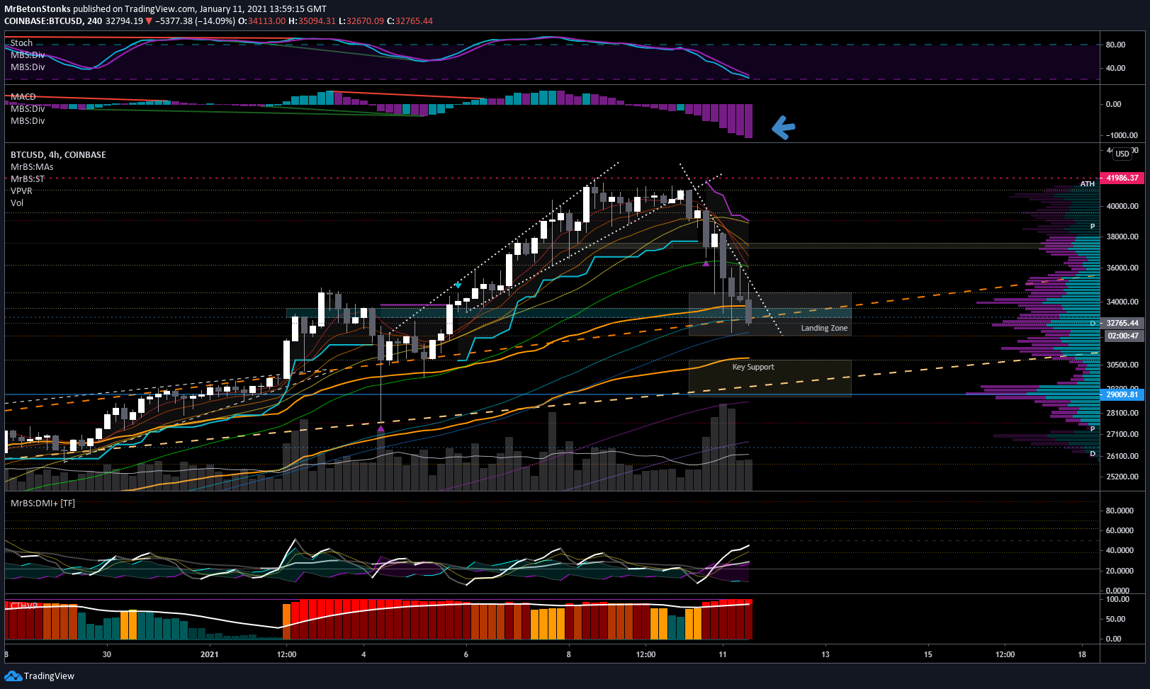The width and height of the screenshot is (1150, 689).
Task: Click the 02:00:47 candle countdown tag
Action: coord(1122,336)
